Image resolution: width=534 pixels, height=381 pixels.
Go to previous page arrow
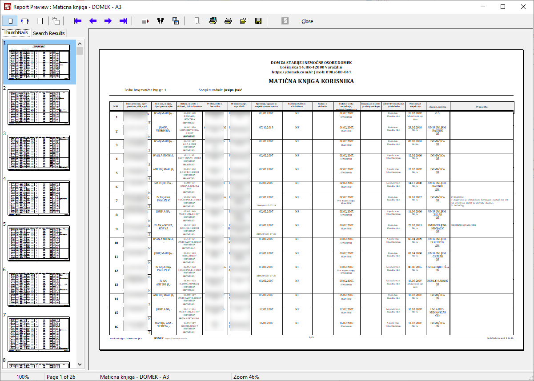(x=93, y=21)
